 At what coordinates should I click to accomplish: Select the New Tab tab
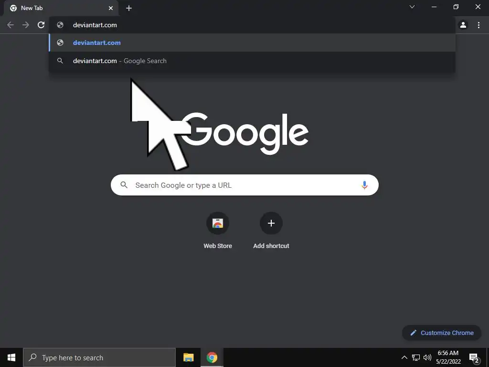coord(61,8)
